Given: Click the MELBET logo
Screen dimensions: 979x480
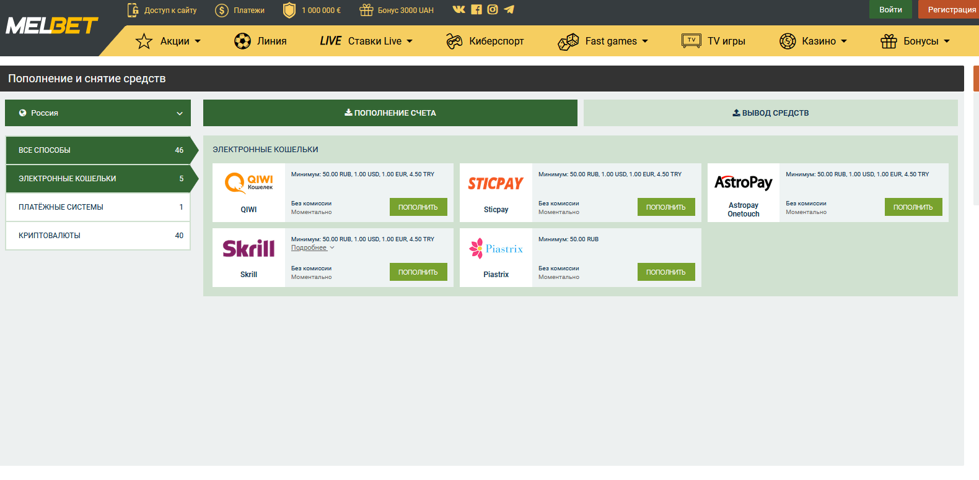Looking at the screenshot, I should [x=51, y=25].
